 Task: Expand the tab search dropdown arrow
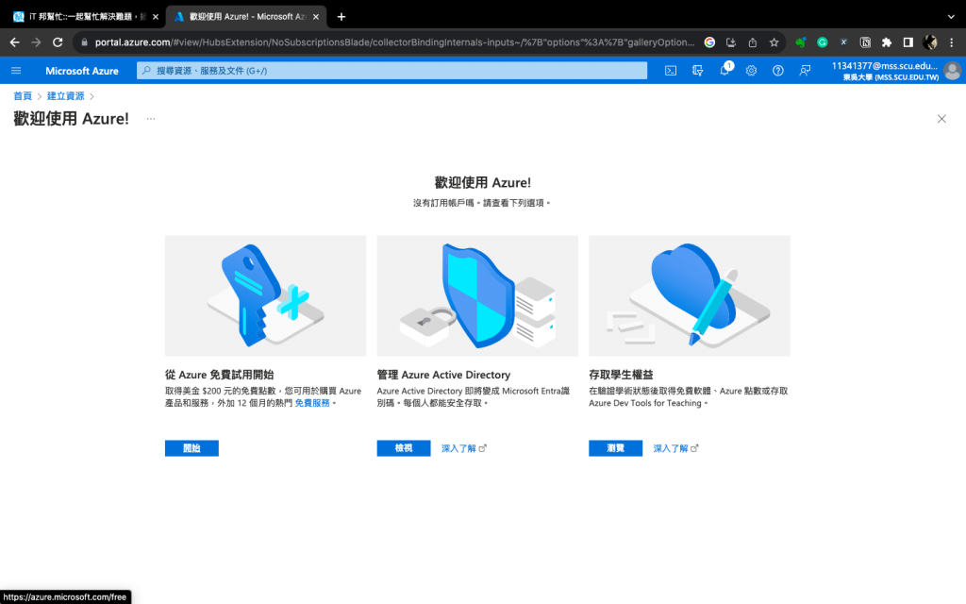pyautogui.click(x=951, y=17)
